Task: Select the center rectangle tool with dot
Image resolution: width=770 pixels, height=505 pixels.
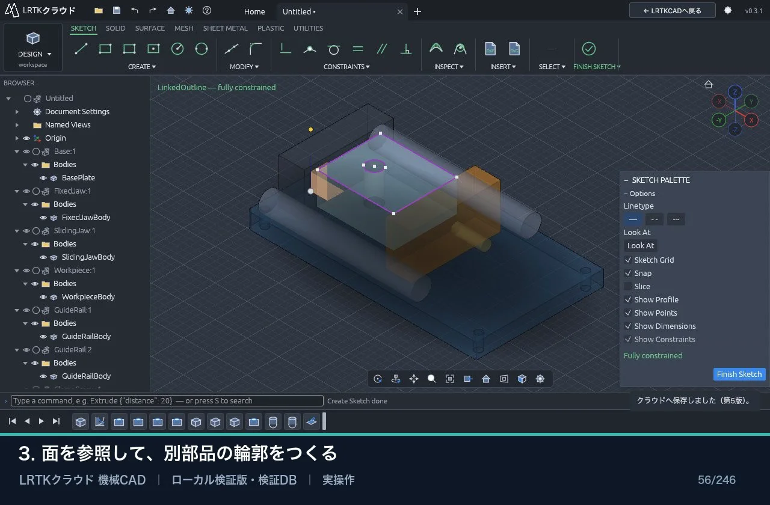Action: point(153,49)
